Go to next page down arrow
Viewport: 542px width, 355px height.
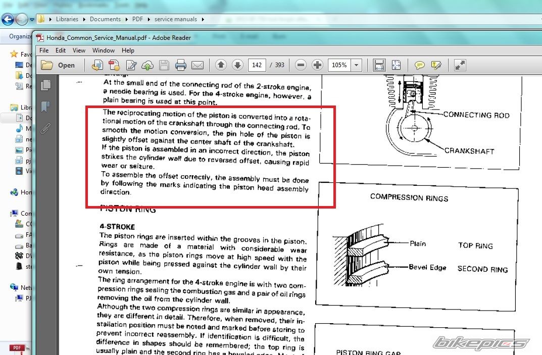coord(237,65)
